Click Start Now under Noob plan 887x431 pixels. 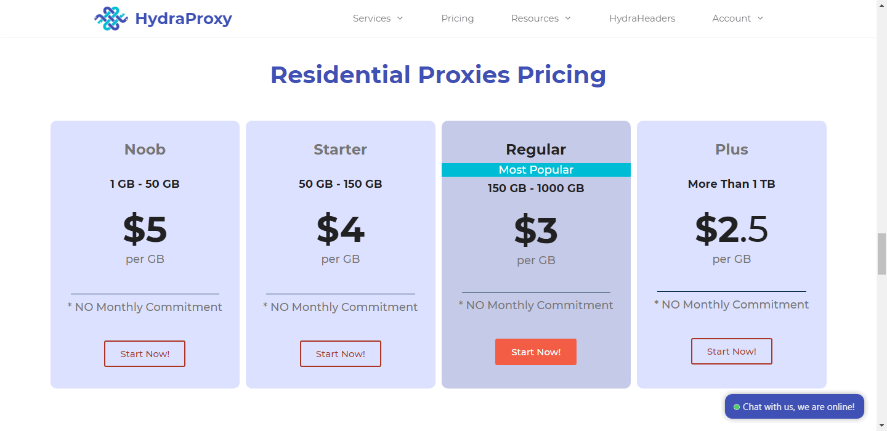pyautogui.click(x=145, y=353)
